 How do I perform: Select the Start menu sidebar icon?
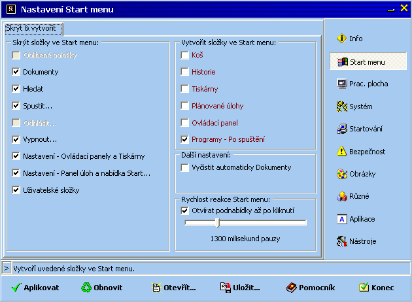pyautogui.click(x=343, y=62)
